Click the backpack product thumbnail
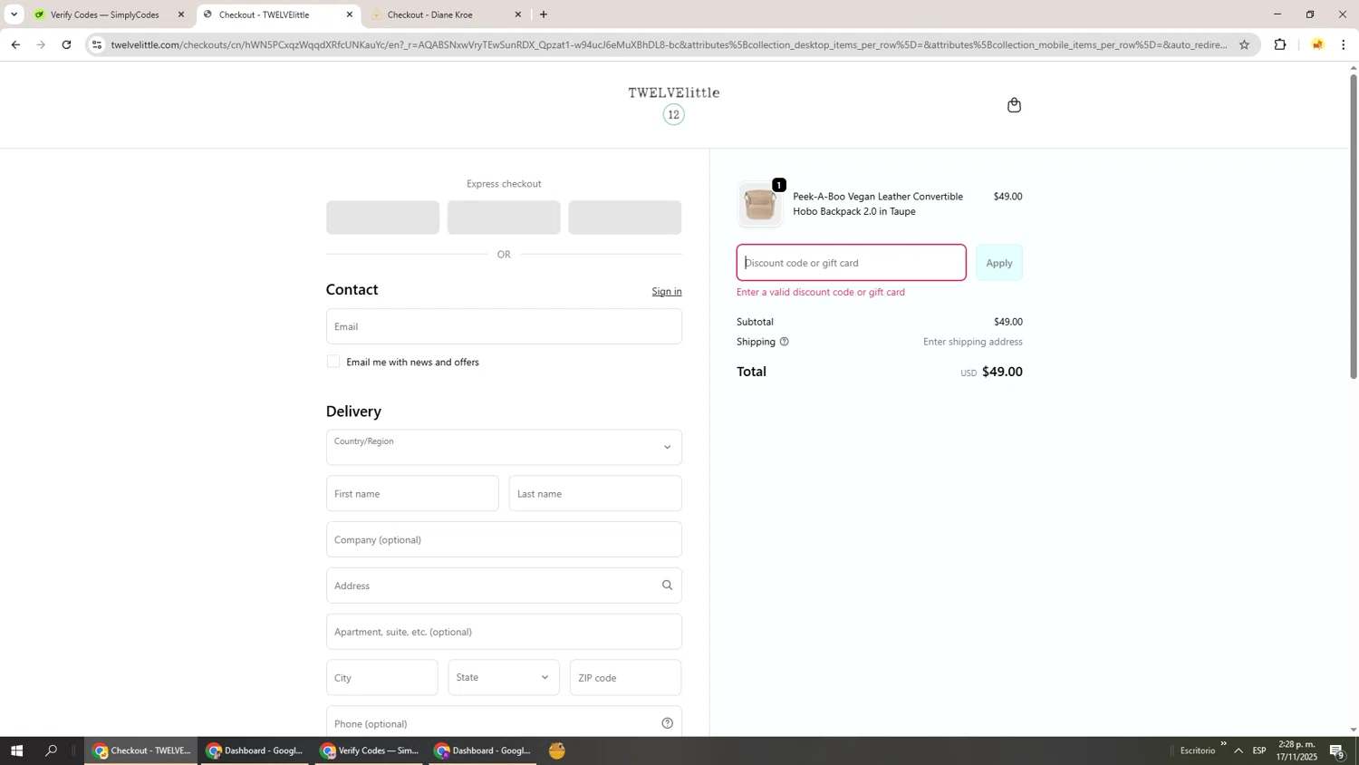This screenshot has height=765, width=1359. [759, 204]
